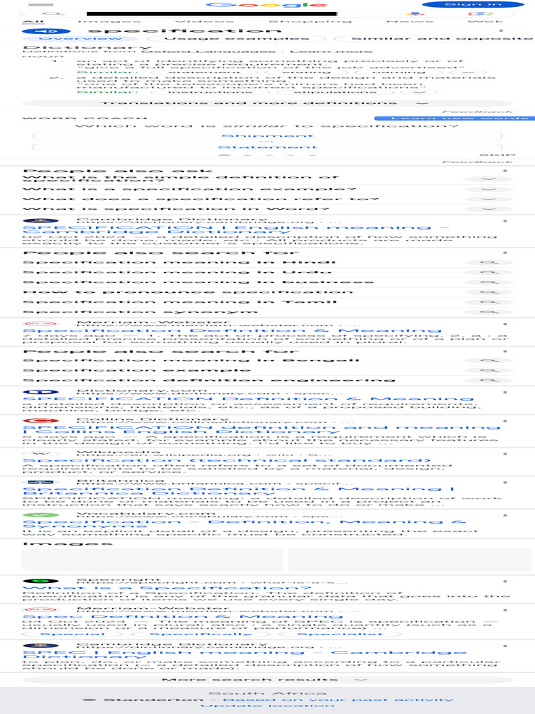Click search icon beside 'Specification synonym'

click(488, 312)
